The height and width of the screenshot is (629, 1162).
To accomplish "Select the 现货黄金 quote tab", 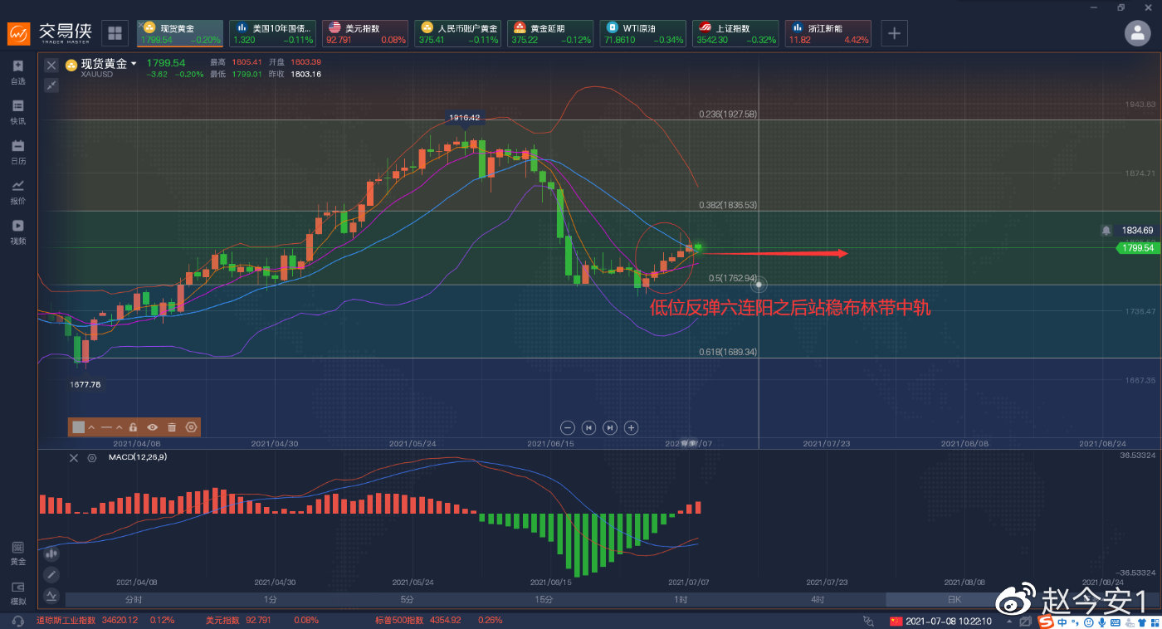I will click(x=179, y=33).
